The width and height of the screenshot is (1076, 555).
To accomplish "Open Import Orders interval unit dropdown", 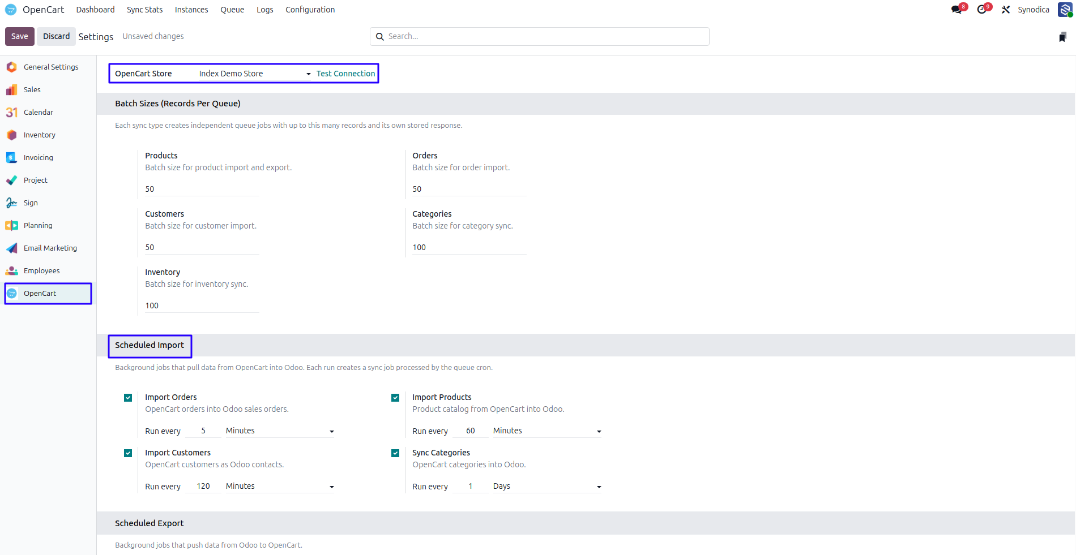I will [280, 431].
